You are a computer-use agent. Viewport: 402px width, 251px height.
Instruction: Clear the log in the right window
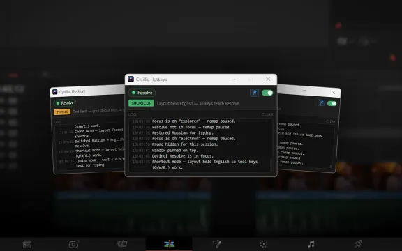[x=331, y=121]
